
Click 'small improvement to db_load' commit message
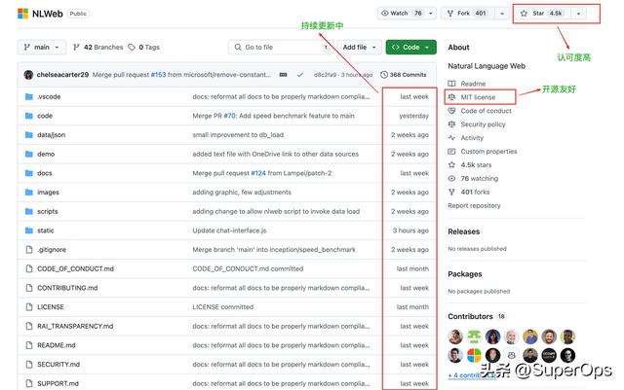click(x=238, y=134)
